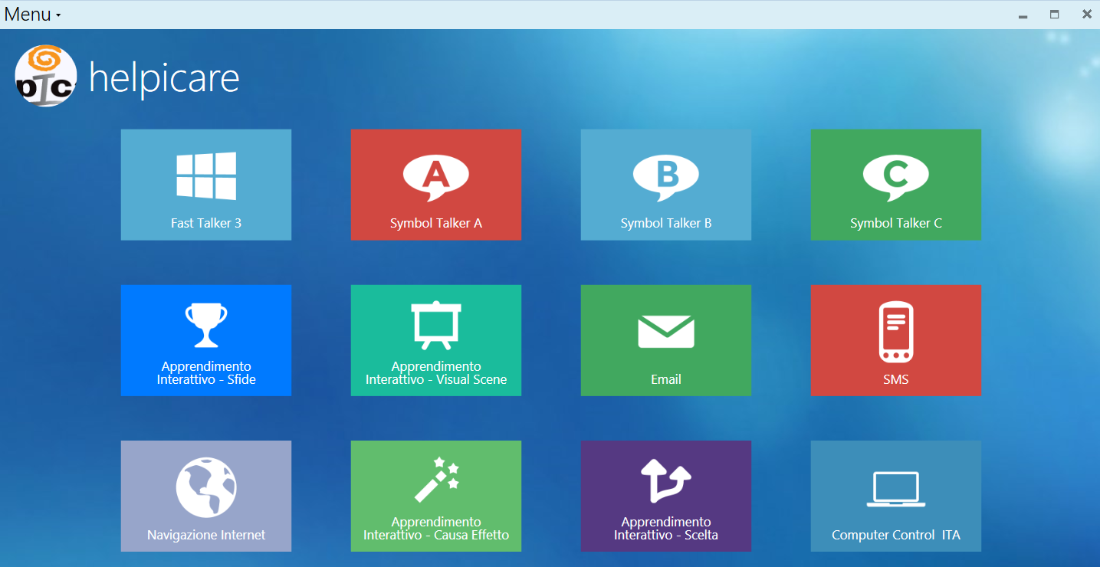This screenshot has width=1100, height=567.
Task: Click the Computer Control laptop icon
Action: [x=895, y=489]
